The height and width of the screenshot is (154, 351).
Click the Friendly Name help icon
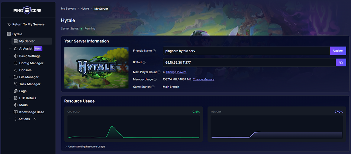tap(154, 51)
